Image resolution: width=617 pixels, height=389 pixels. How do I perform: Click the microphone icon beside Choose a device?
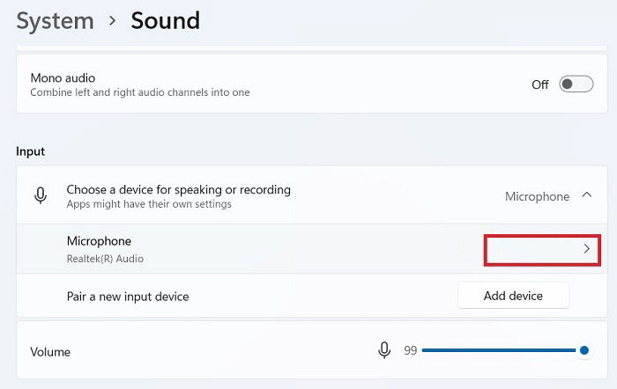pos(41,195)
